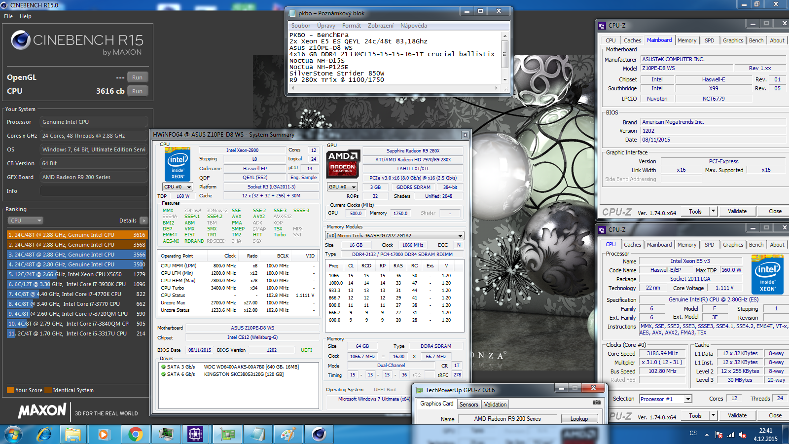
Task: Open Tools dropdown arrow in CPU-Z Mainboard window
Action: pos(713,211)
